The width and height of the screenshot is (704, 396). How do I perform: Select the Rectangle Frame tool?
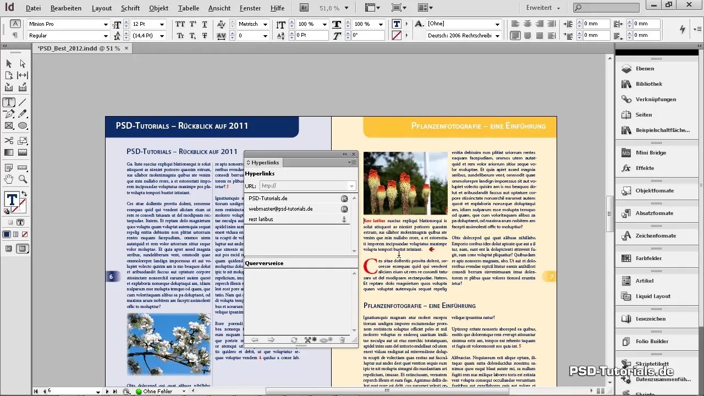point(9,125)
